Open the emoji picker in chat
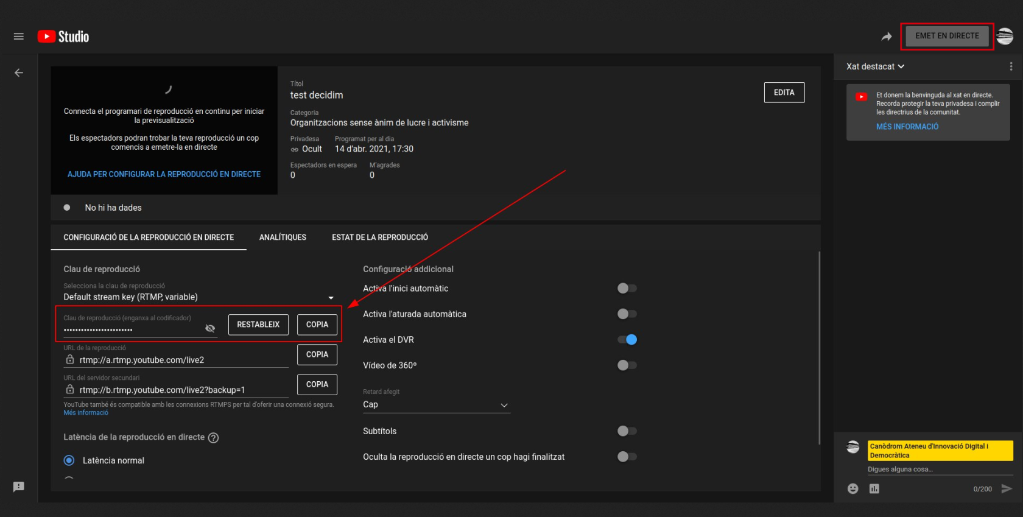Viewport: 1023px width, 517px height. (x=853, y=488)
